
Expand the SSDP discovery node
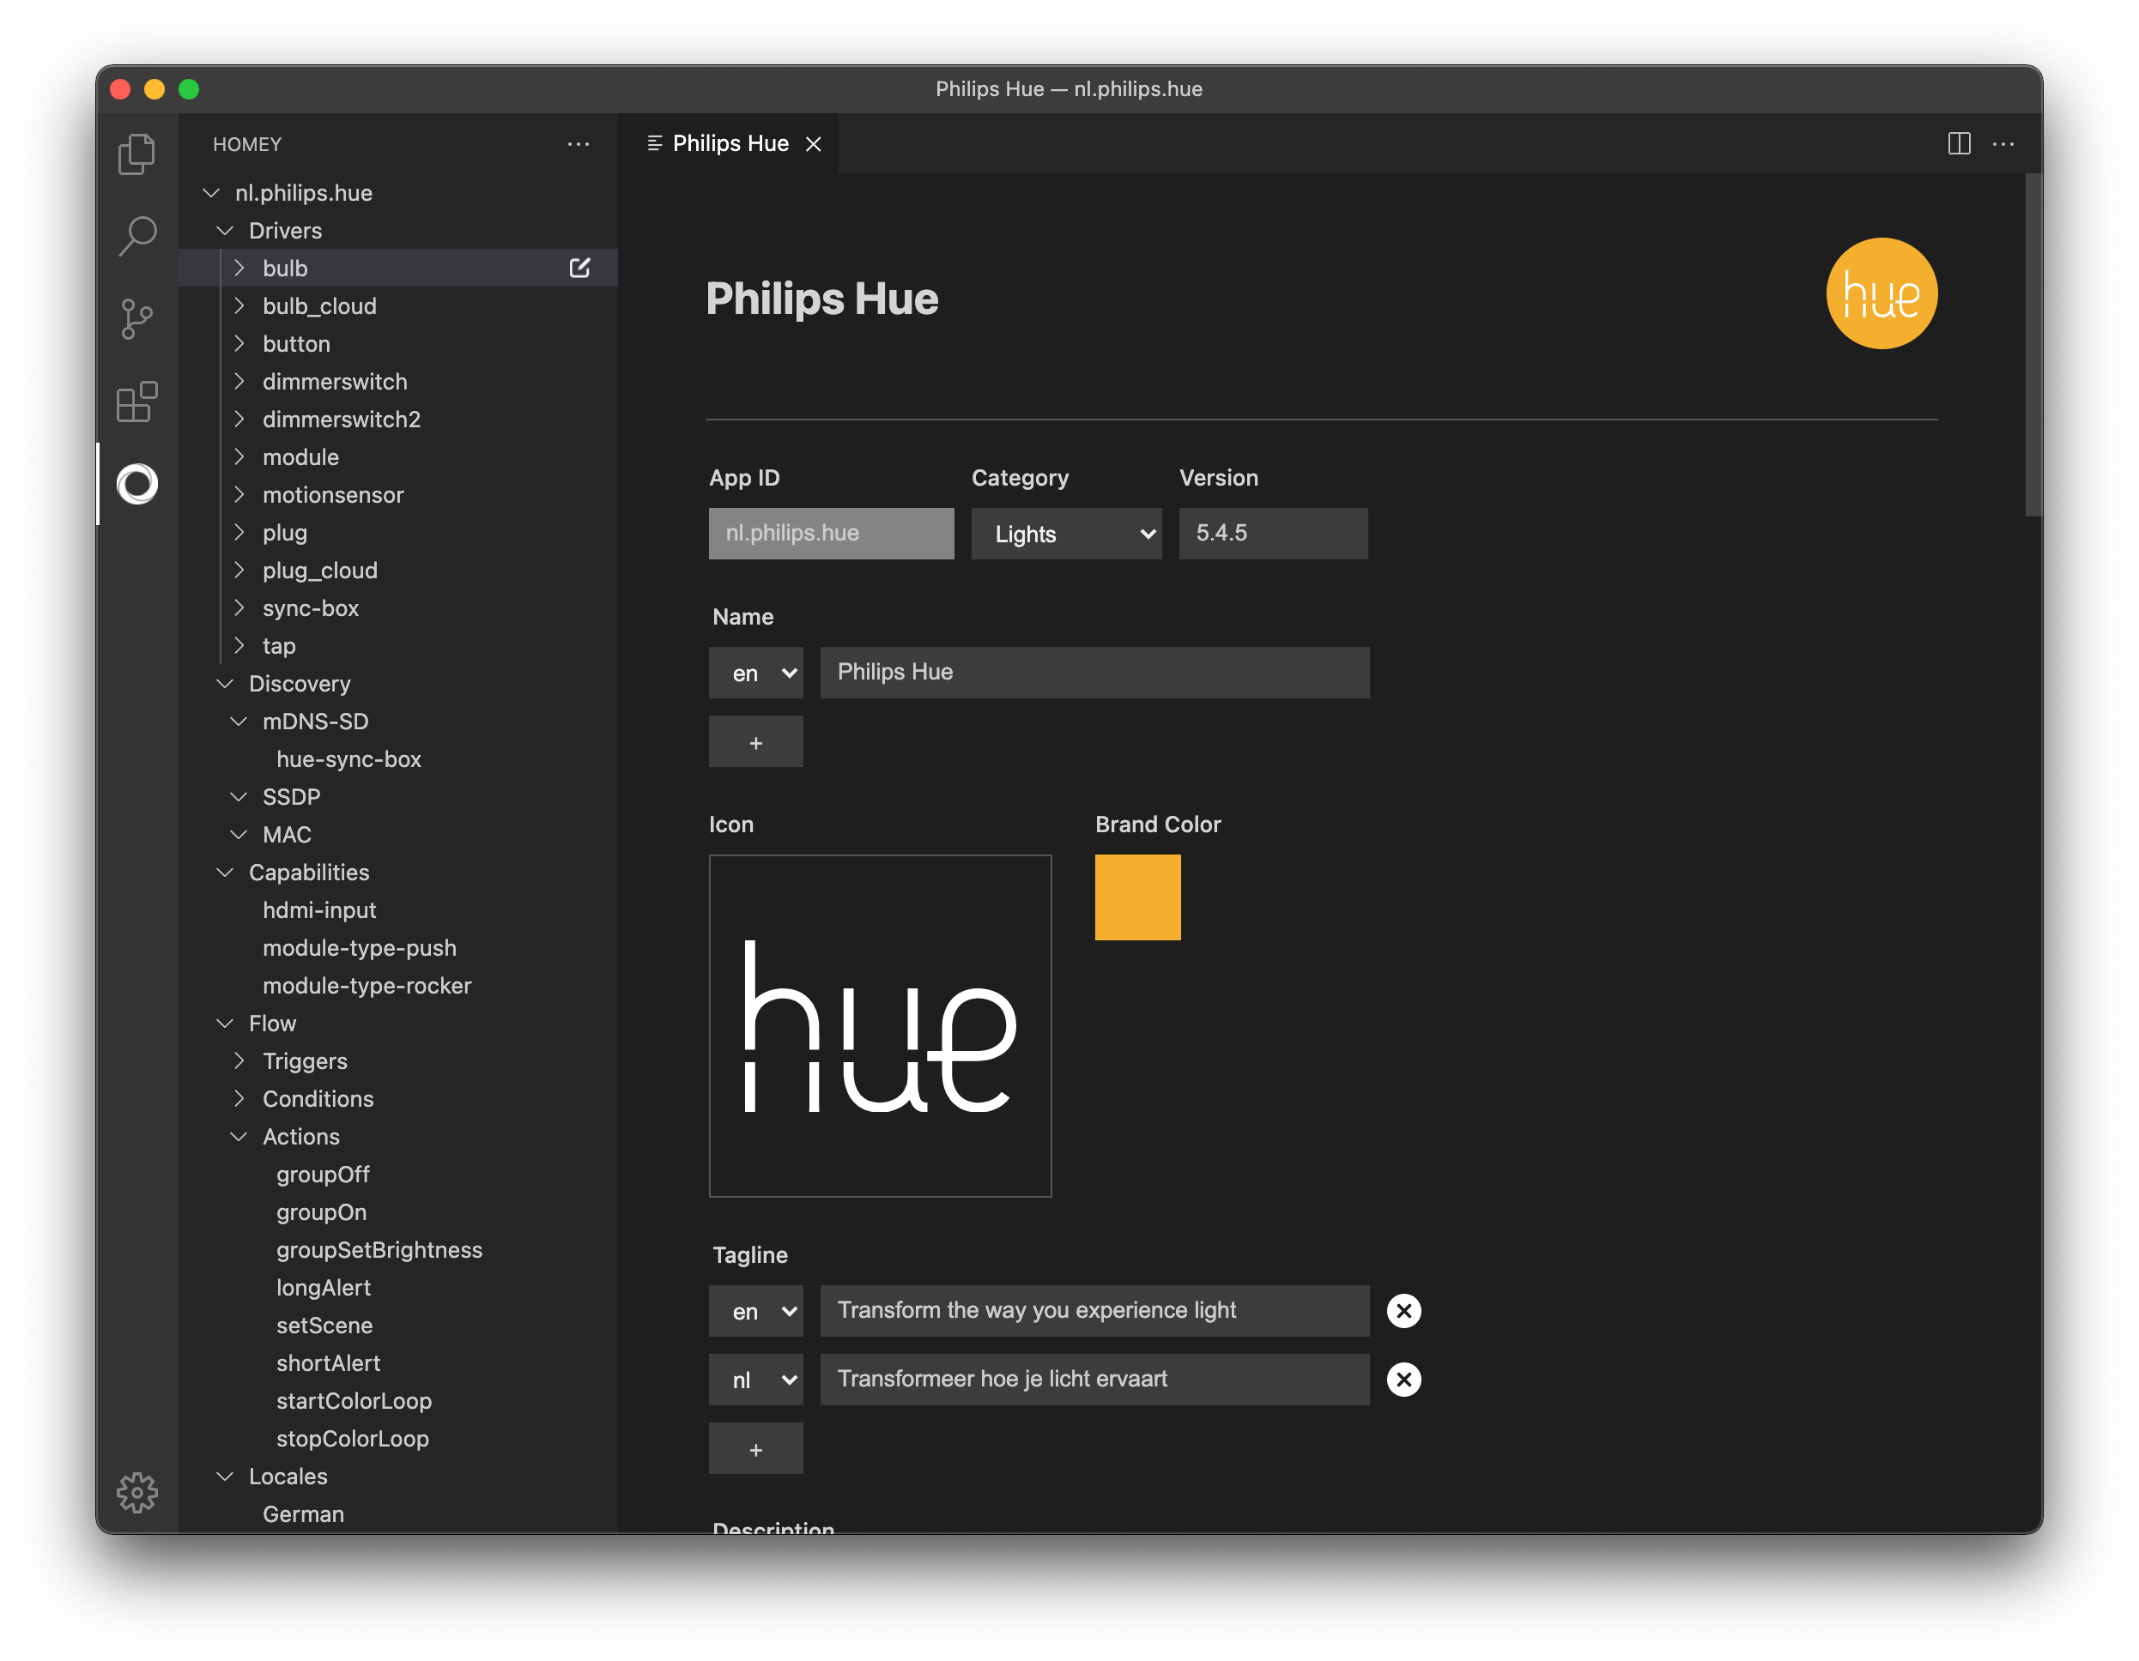(x=238, y=797)
